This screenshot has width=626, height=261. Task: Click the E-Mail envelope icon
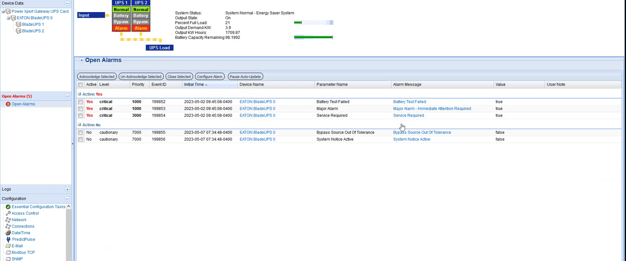8,246
